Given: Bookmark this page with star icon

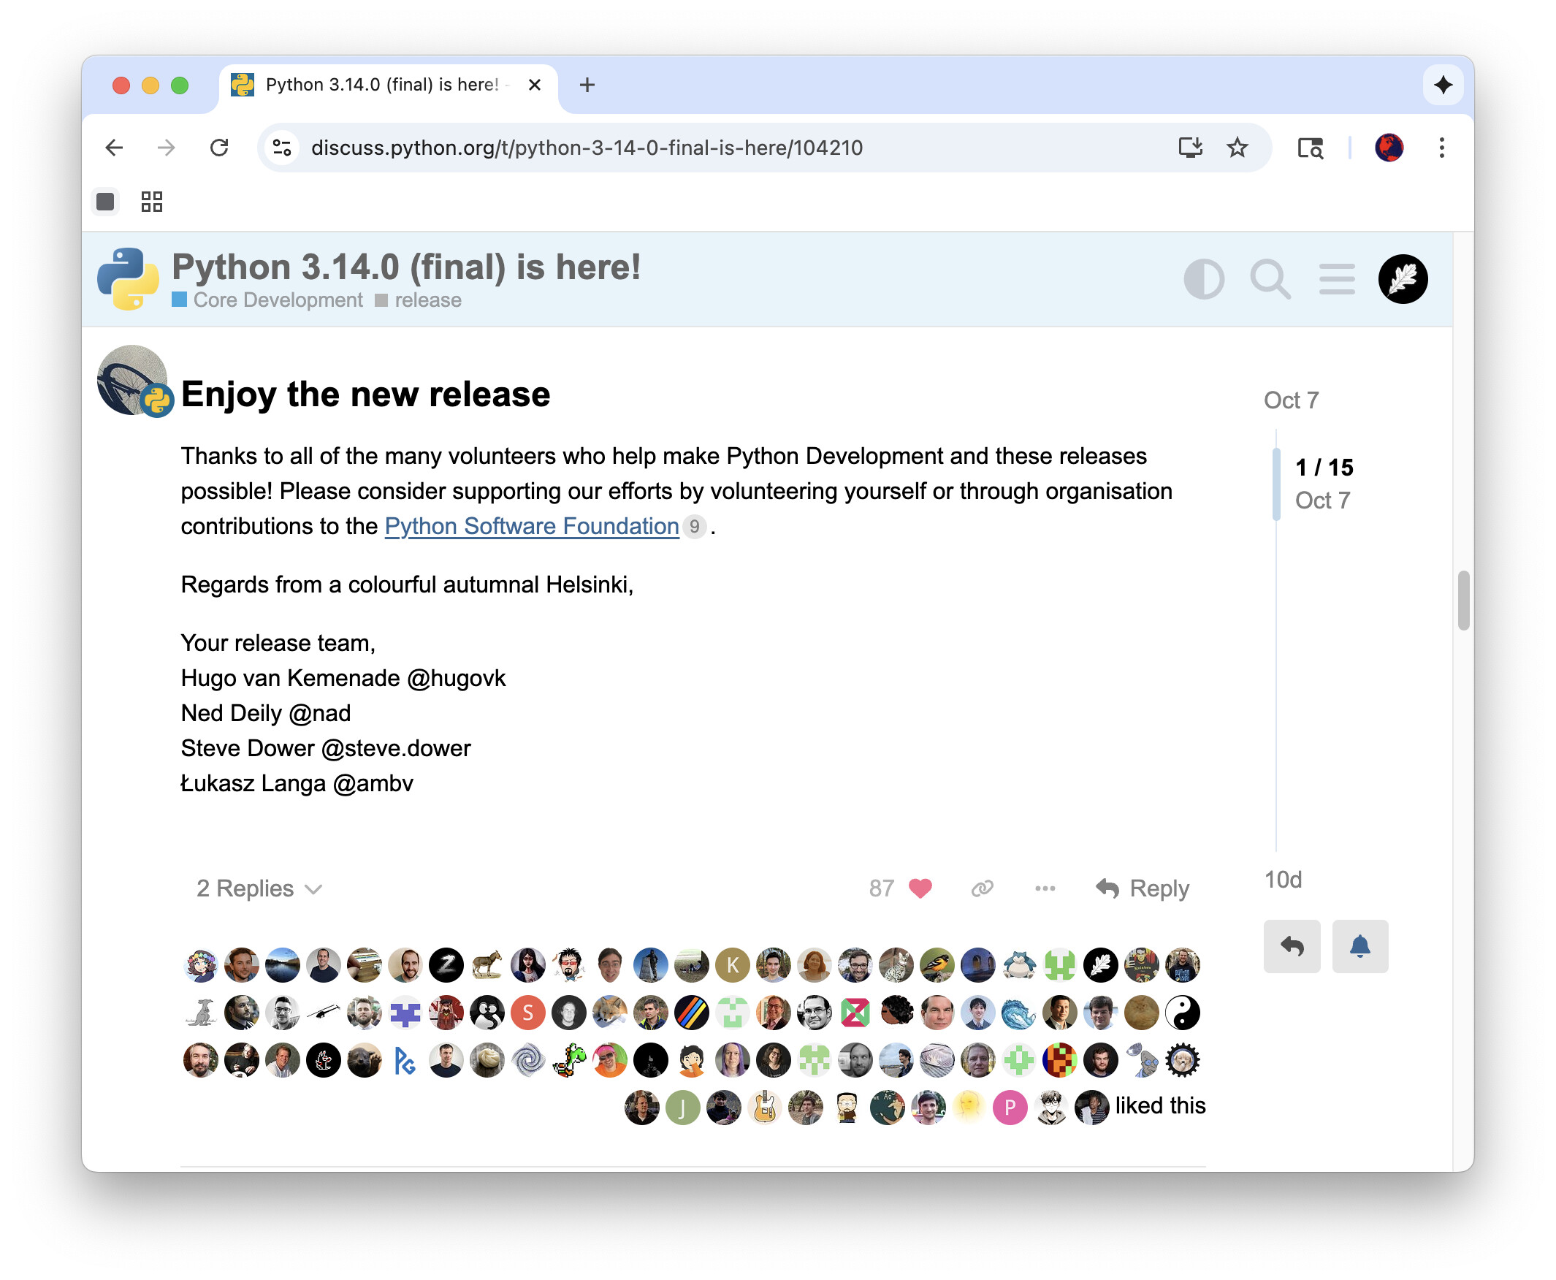Looking at the screenshot, I should click(1237, 148).
